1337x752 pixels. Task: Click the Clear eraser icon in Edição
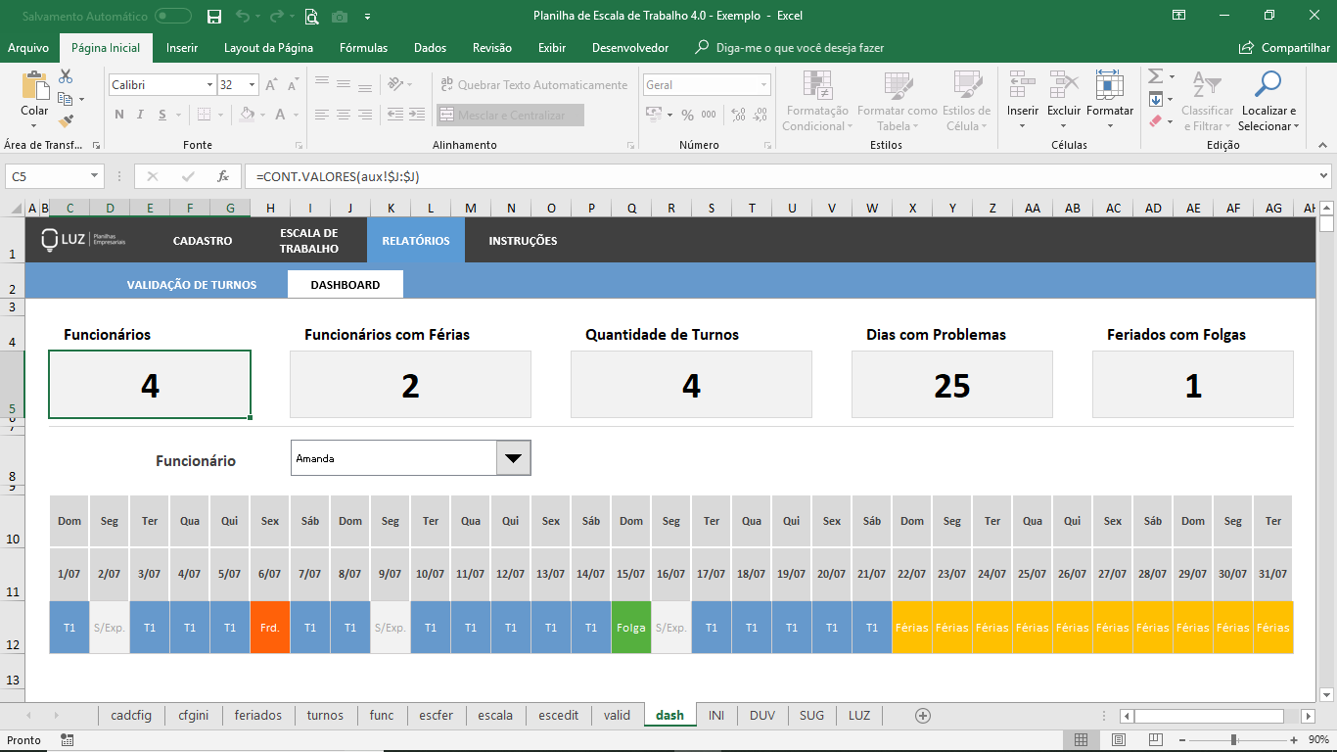pos(1155,121)
